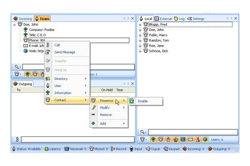The width and height of the screenshot is (250, 166).
Task: Click the dial number field below Outgoing list
Action: coord(78,139)
